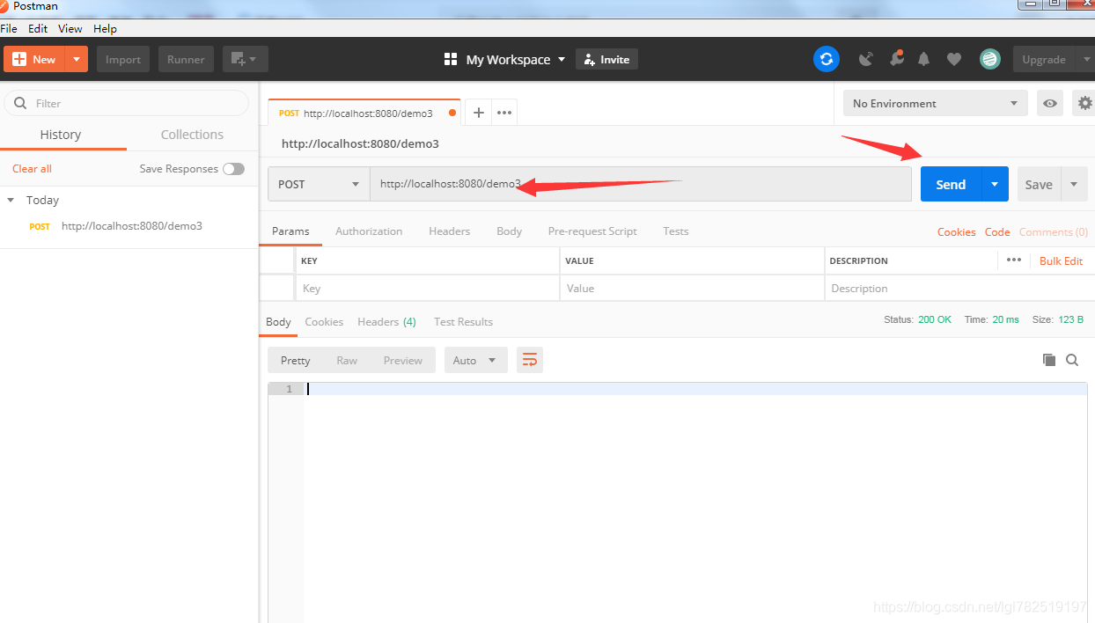Viewport: 1095px width, 623px height.
Task: Open the Save button dropdown arrow
Action: pyautogui.click(x=1074, y=184)
